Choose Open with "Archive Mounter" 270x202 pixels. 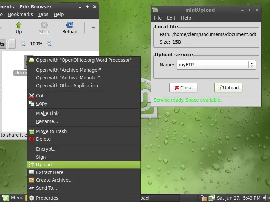point(84,78)
